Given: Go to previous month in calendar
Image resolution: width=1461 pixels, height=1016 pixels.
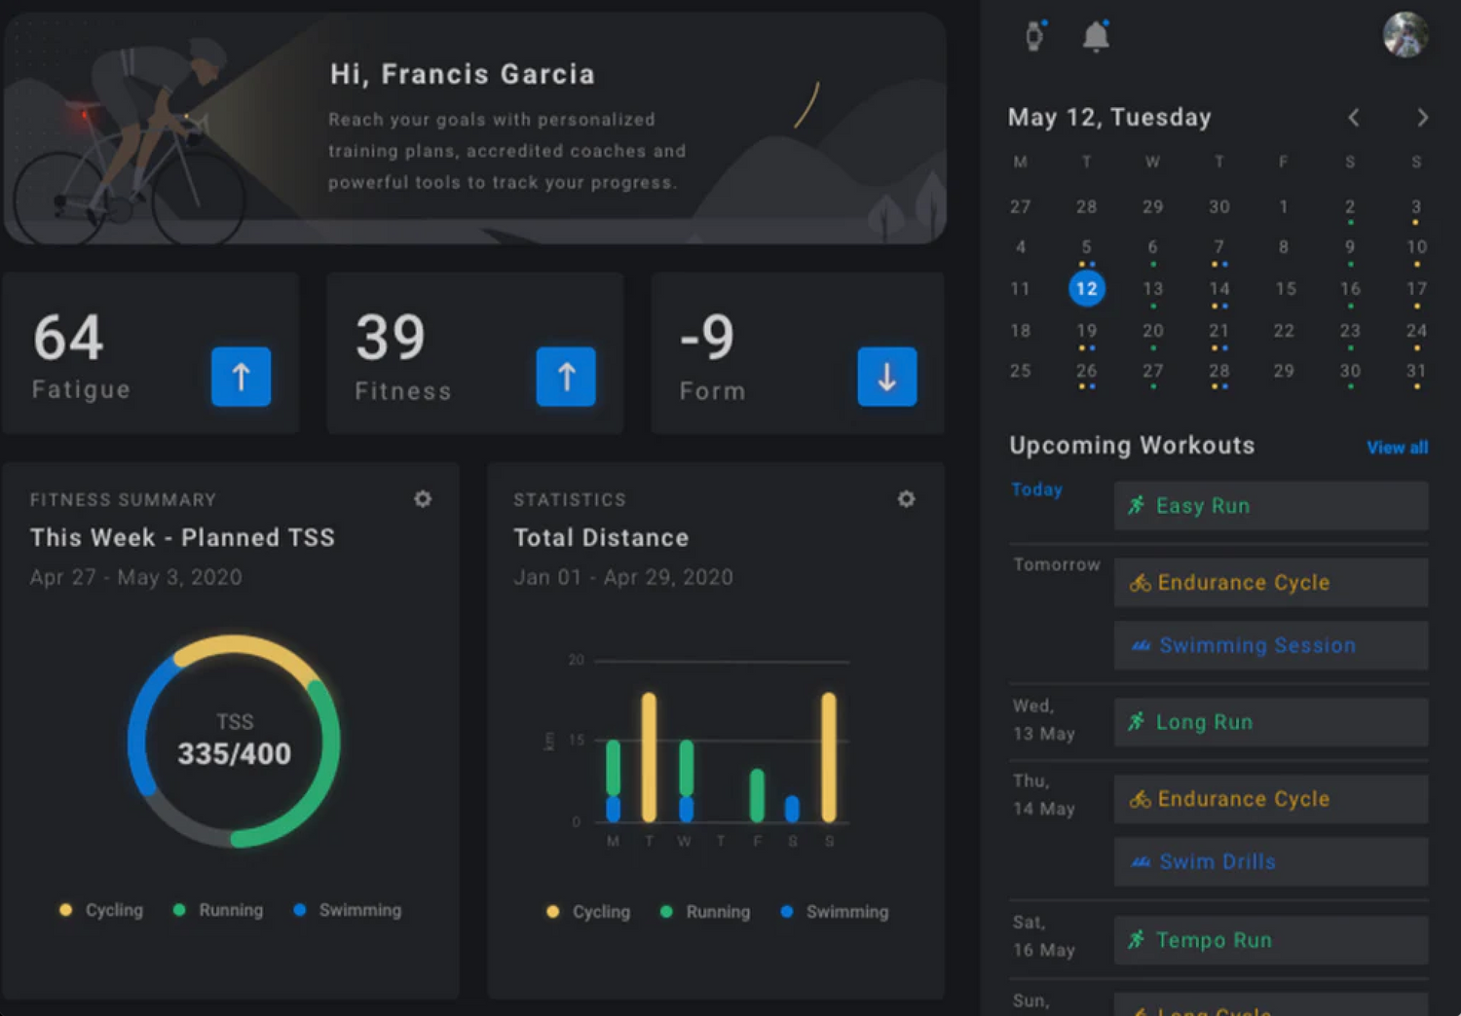Looking at the screenshot, I should (x=1354, y=118).
